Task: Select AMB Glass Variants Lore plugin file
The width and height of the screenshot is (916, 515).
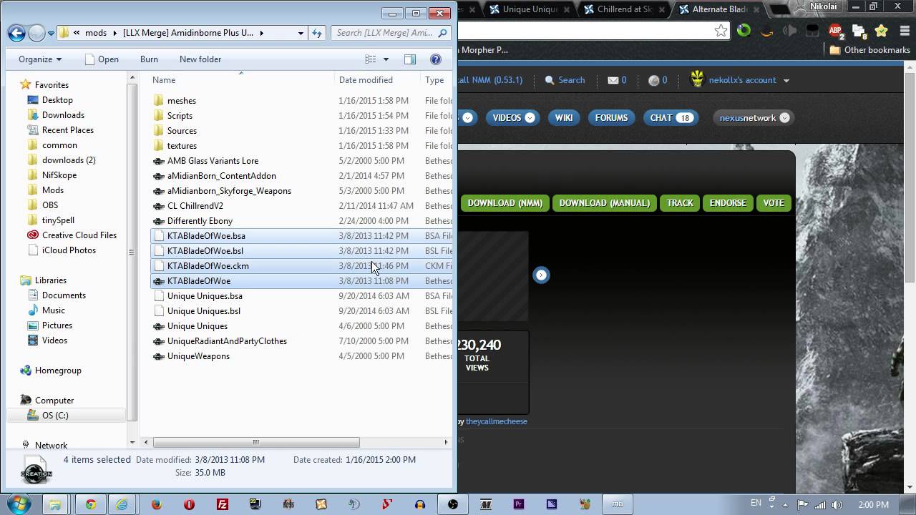Action: (x=213, y=161)
